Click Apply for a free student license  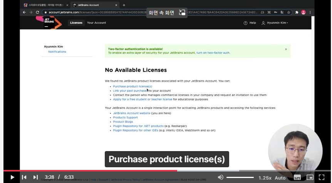(x=143, y=99)
